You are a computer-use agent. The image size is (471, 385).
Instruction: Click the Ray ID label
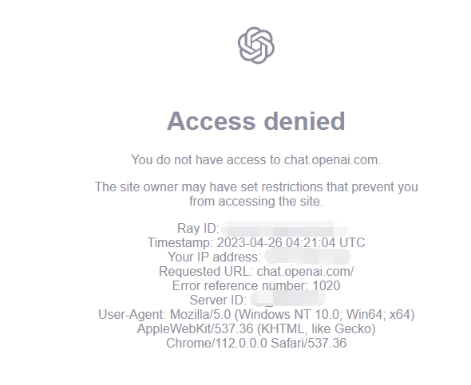click(x=198, y=228)
